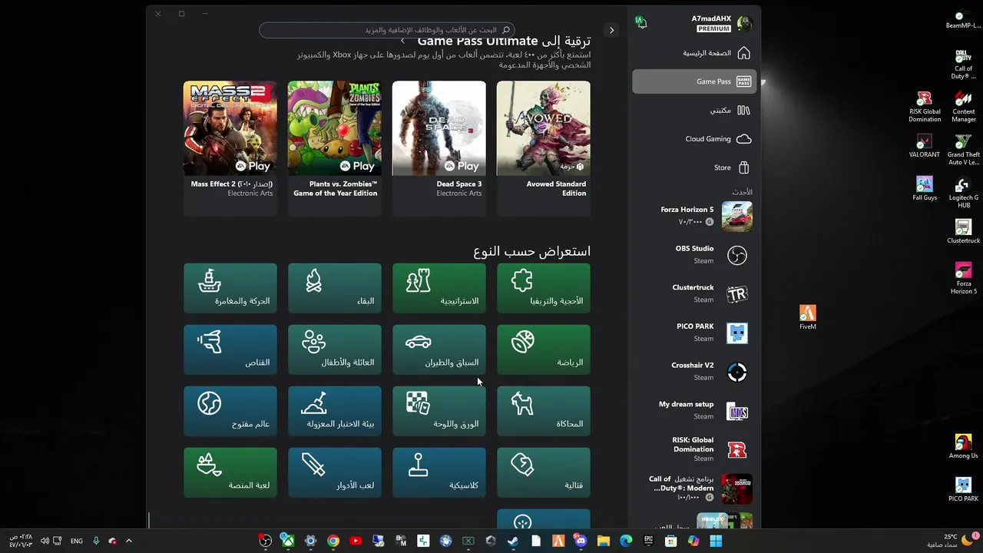Browse the Family & Kids genre tile
Viewport: 983px width, 553px height.
335,349
